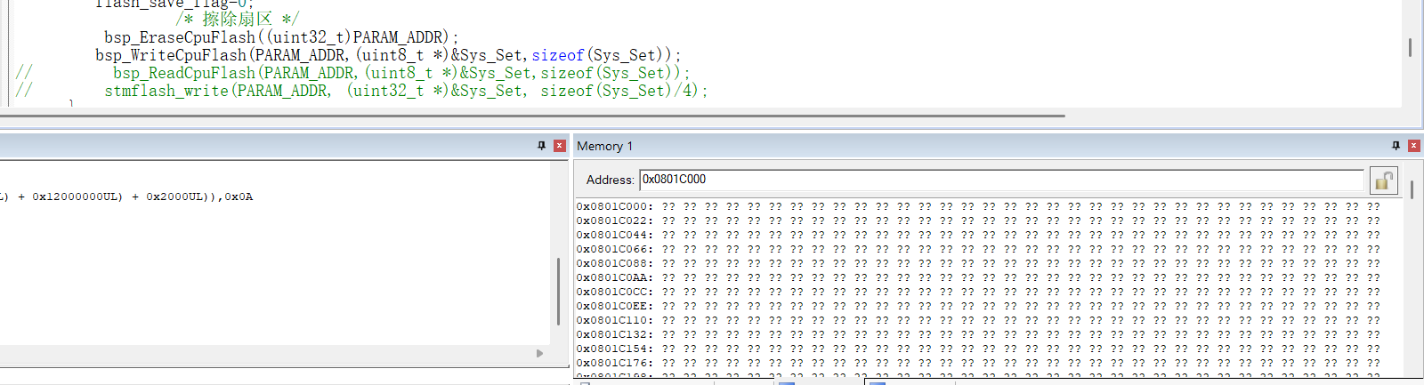This screenshot has width=1424, height=385.
Task: Click the commented stmflash_write line
Action: (x=406, y=91)
